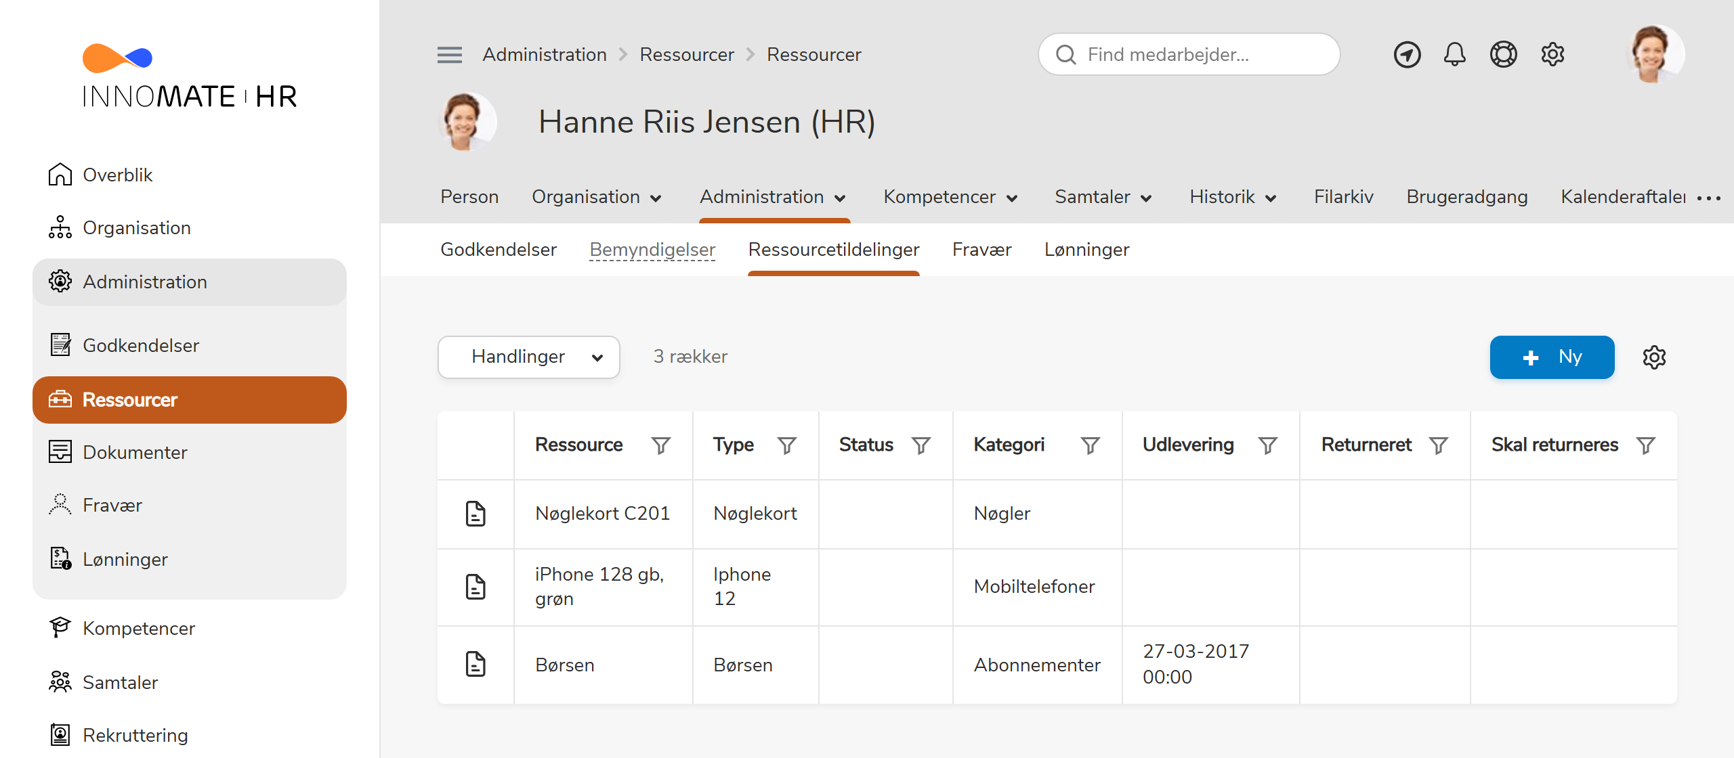Select Ressourcer in sidebar
This screenshot has width=1734, height=758.
(190, 400)
